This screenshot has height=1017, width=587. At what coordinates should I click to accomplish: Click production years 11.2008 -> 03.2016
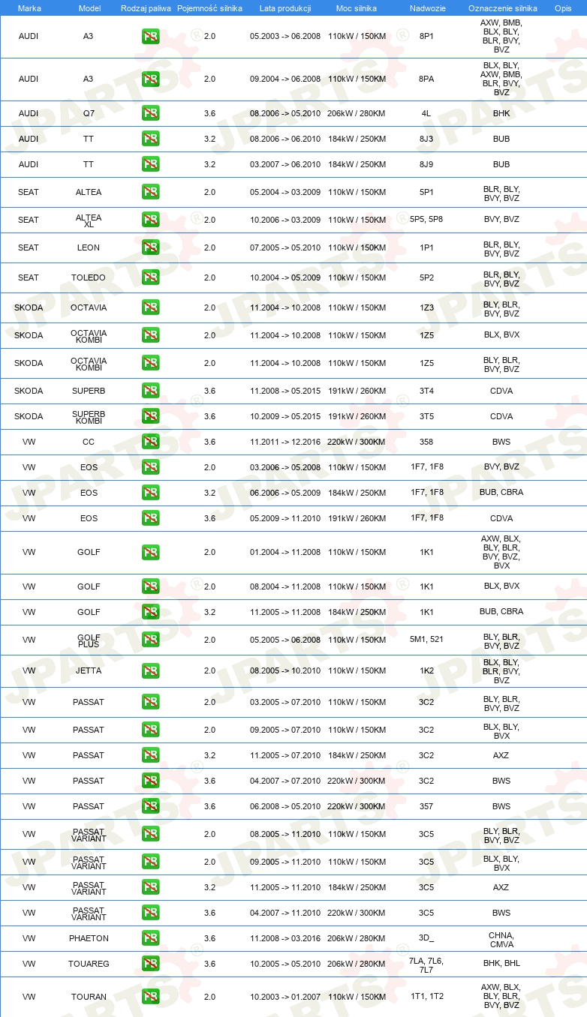(285, 938)
